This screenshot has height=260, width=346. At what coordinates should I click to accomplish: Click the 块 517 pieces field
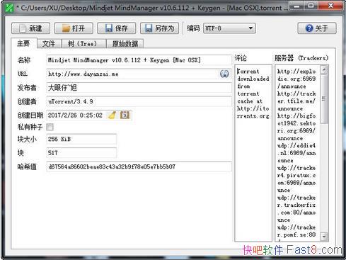[81, 153]
